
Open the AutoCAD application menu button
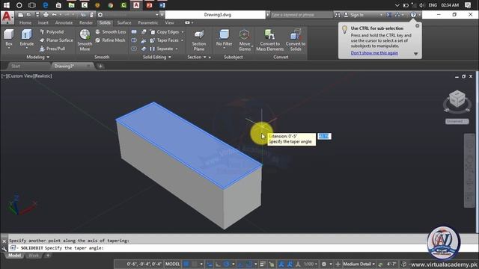point(7,18)
